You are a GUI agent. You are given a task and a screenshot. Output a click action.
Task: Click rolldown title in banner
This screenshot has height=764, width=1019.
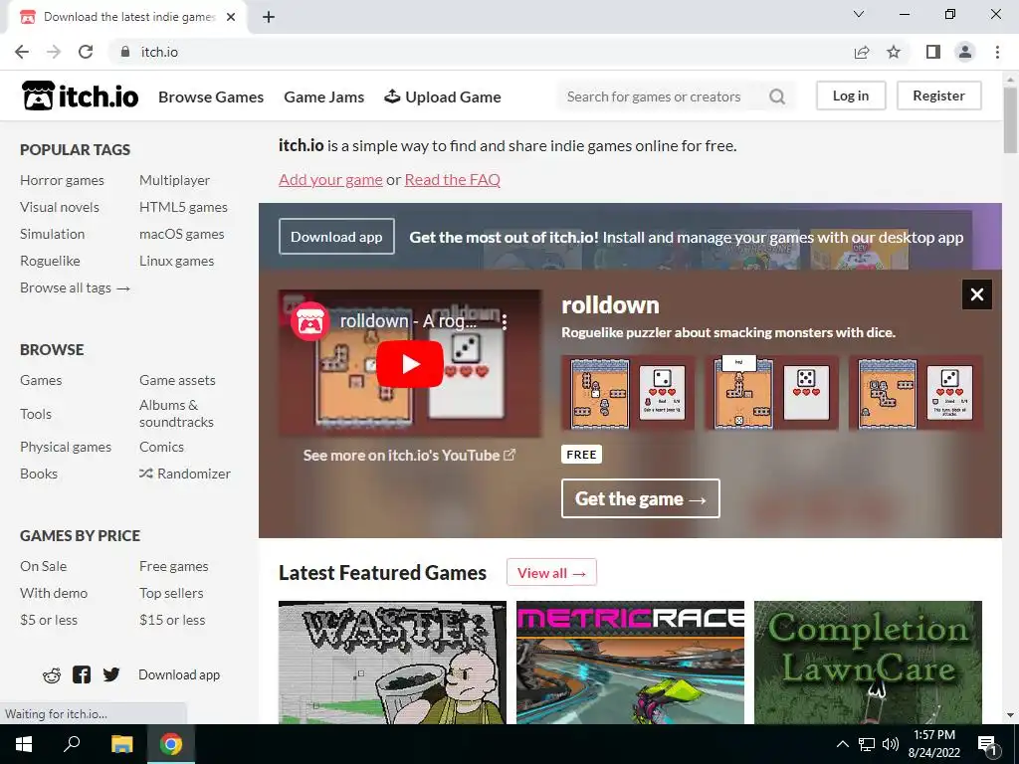610,304
